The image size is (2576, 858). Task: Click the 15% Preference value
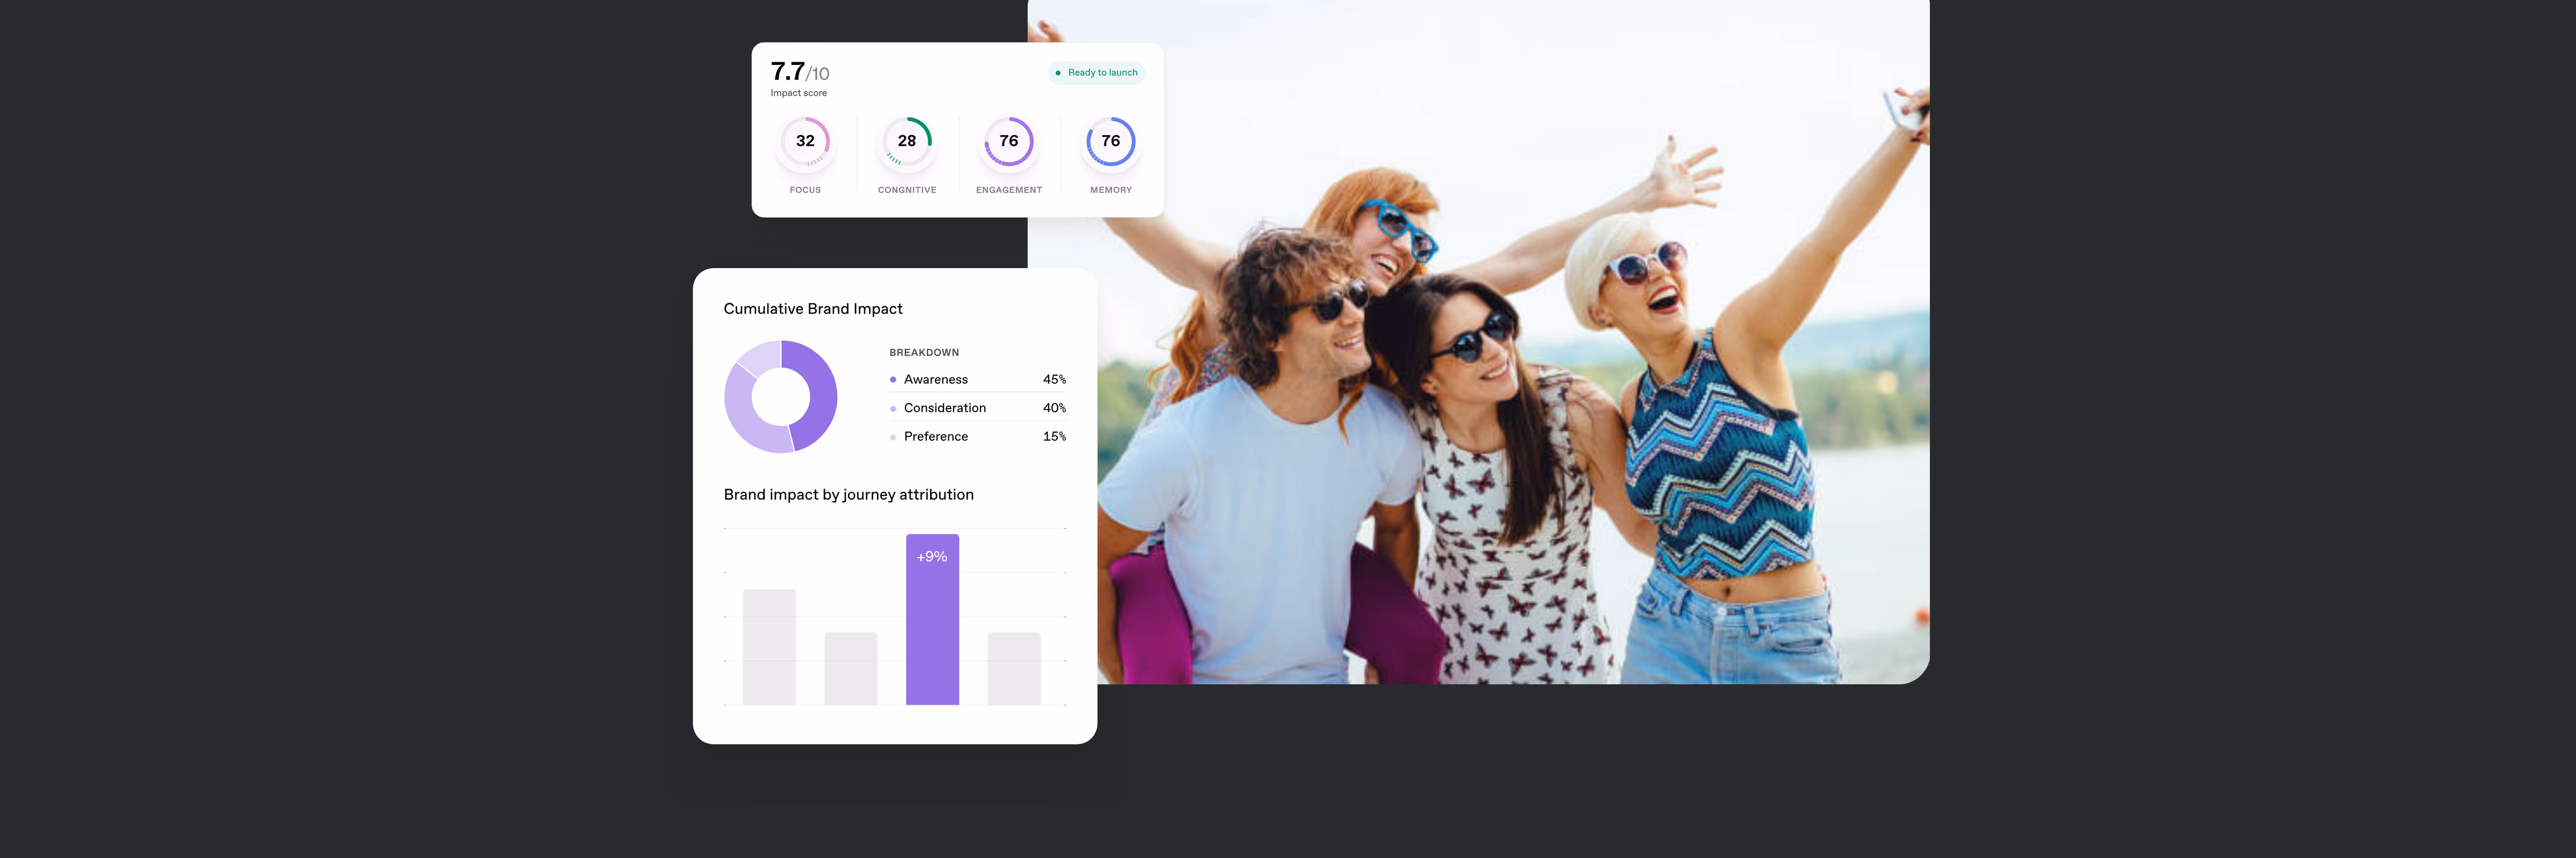1054,437
